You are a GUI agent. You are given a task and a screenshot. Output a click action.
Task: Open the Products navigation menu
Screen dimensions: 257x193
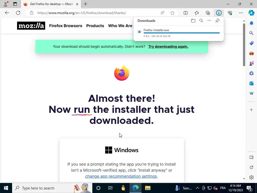coord(95,26)
